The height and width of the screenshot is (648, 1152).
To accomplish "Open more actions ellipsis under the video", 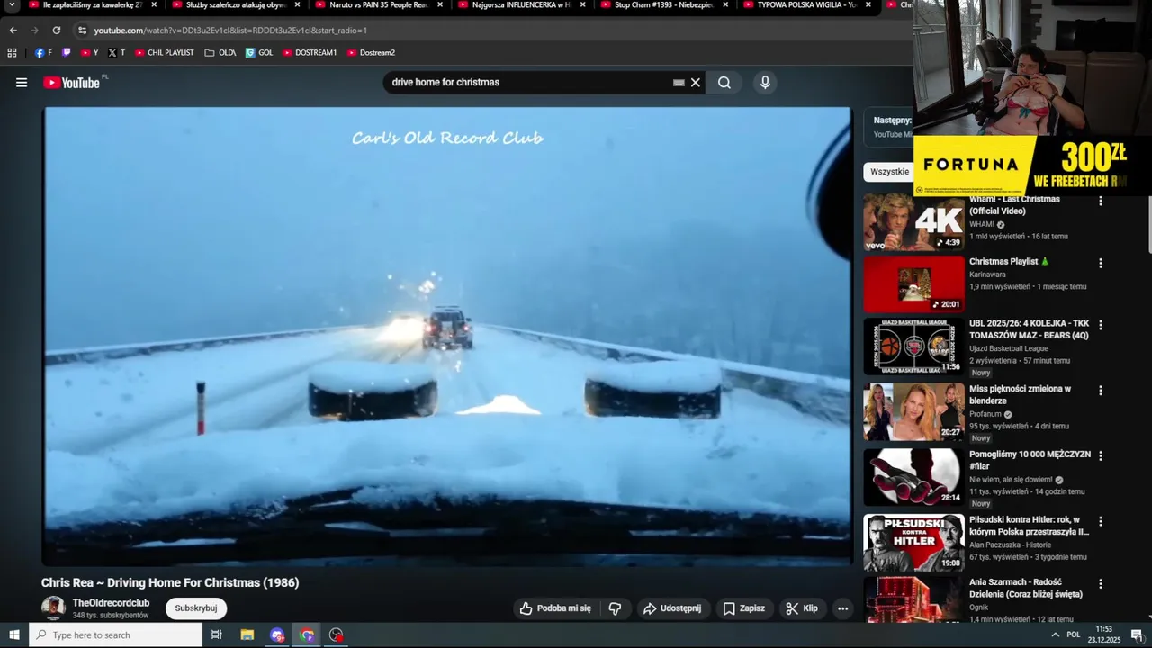I will coord(842,608).
